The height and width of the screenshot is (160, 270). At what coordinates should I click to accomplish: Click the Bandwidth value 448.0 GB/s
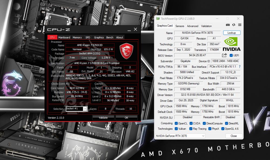click(228, 89)
